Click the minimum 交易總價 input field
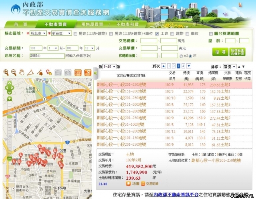The height and width of the screenshot is (199, 256). coord(149,41)
